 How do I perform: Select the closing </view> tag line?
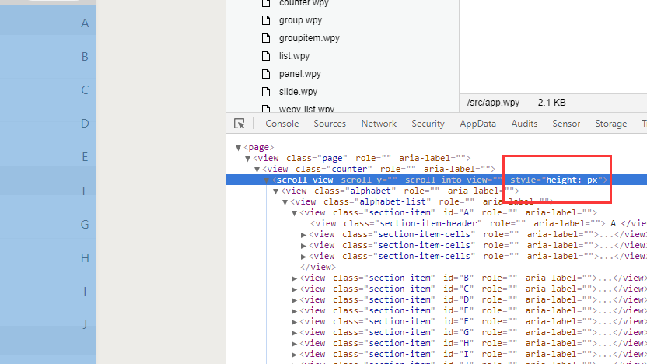pos(318,267)
